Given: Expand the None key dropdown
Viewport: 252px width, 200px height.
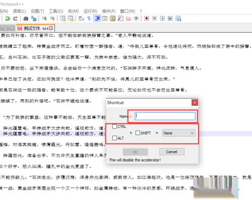Looking at the screenshot, I should point(178,133).
